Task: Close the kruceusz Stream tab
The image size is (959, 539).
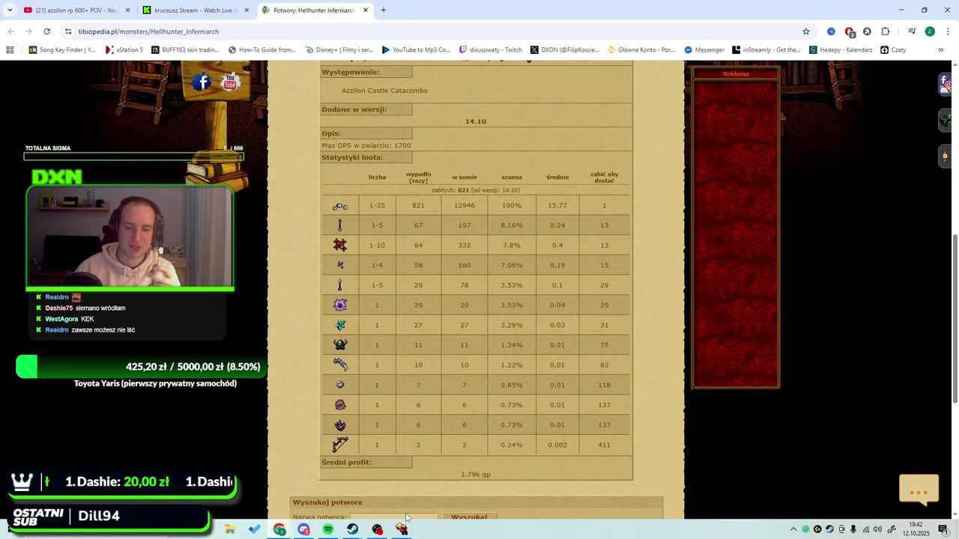Action: (246, 10)
